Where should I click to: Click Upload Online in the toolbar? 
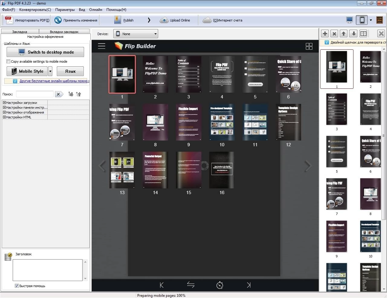pos(175,20)
